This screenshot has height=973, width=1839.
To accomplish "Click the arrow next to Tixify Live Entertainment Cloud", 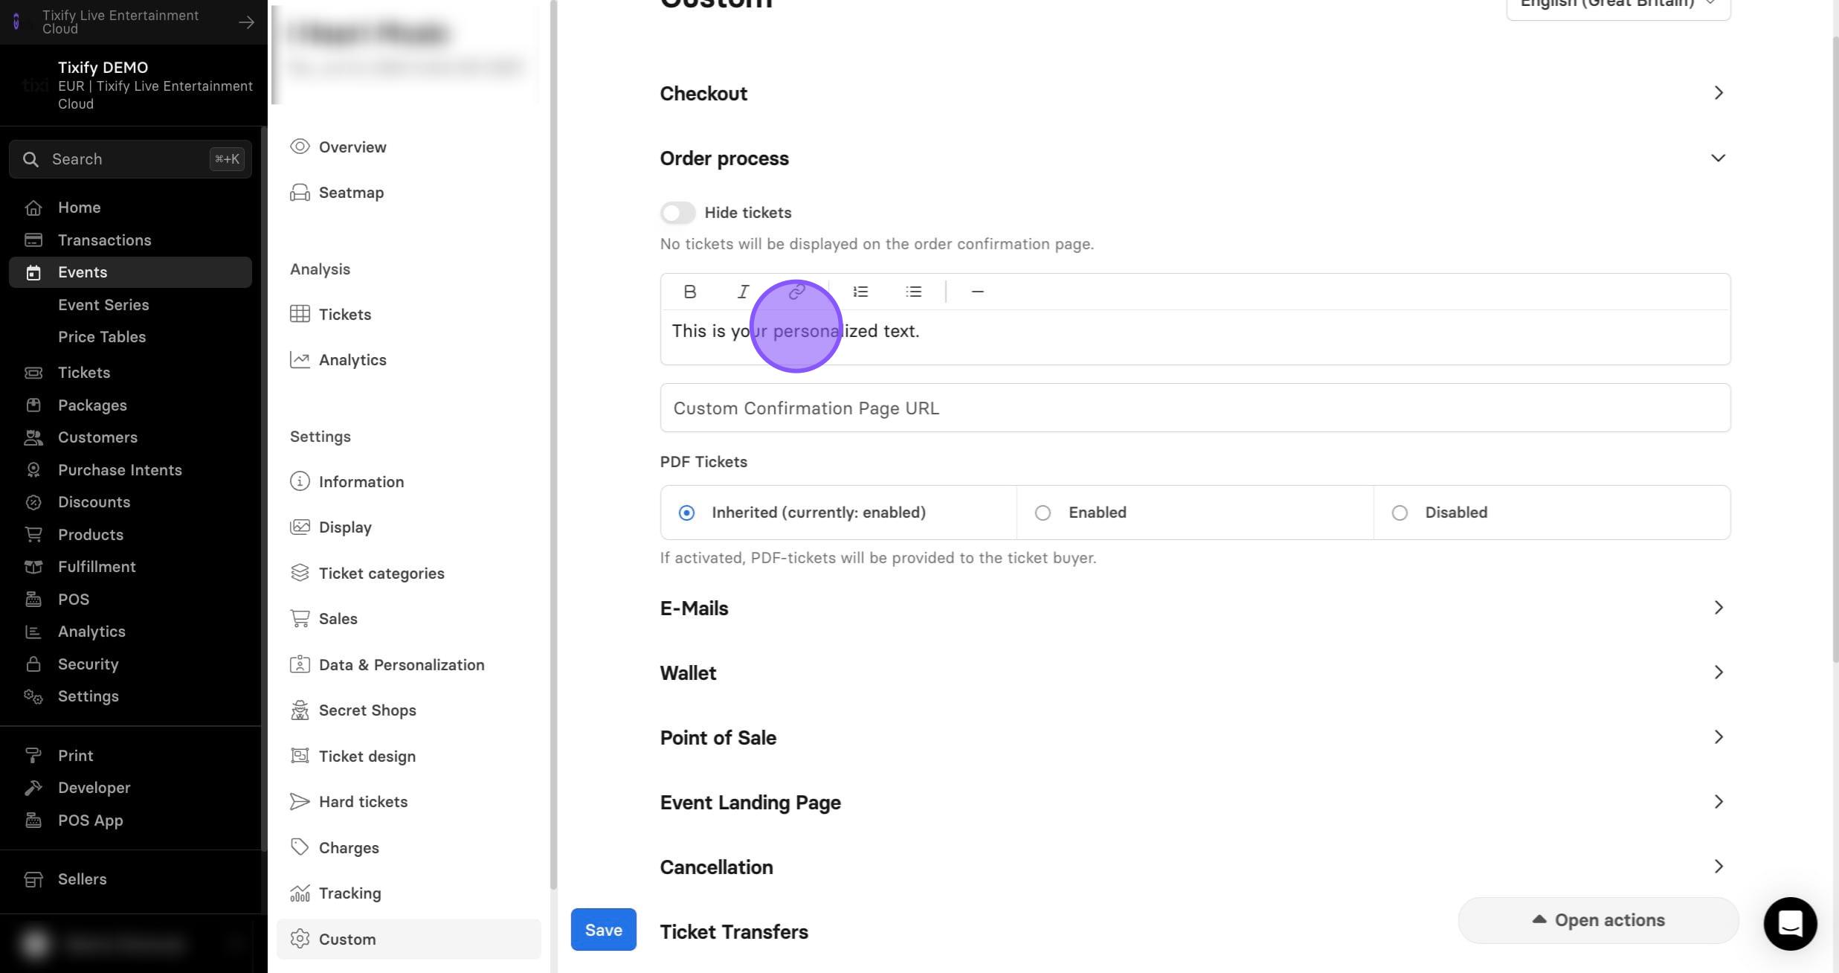I will [246, 22].
